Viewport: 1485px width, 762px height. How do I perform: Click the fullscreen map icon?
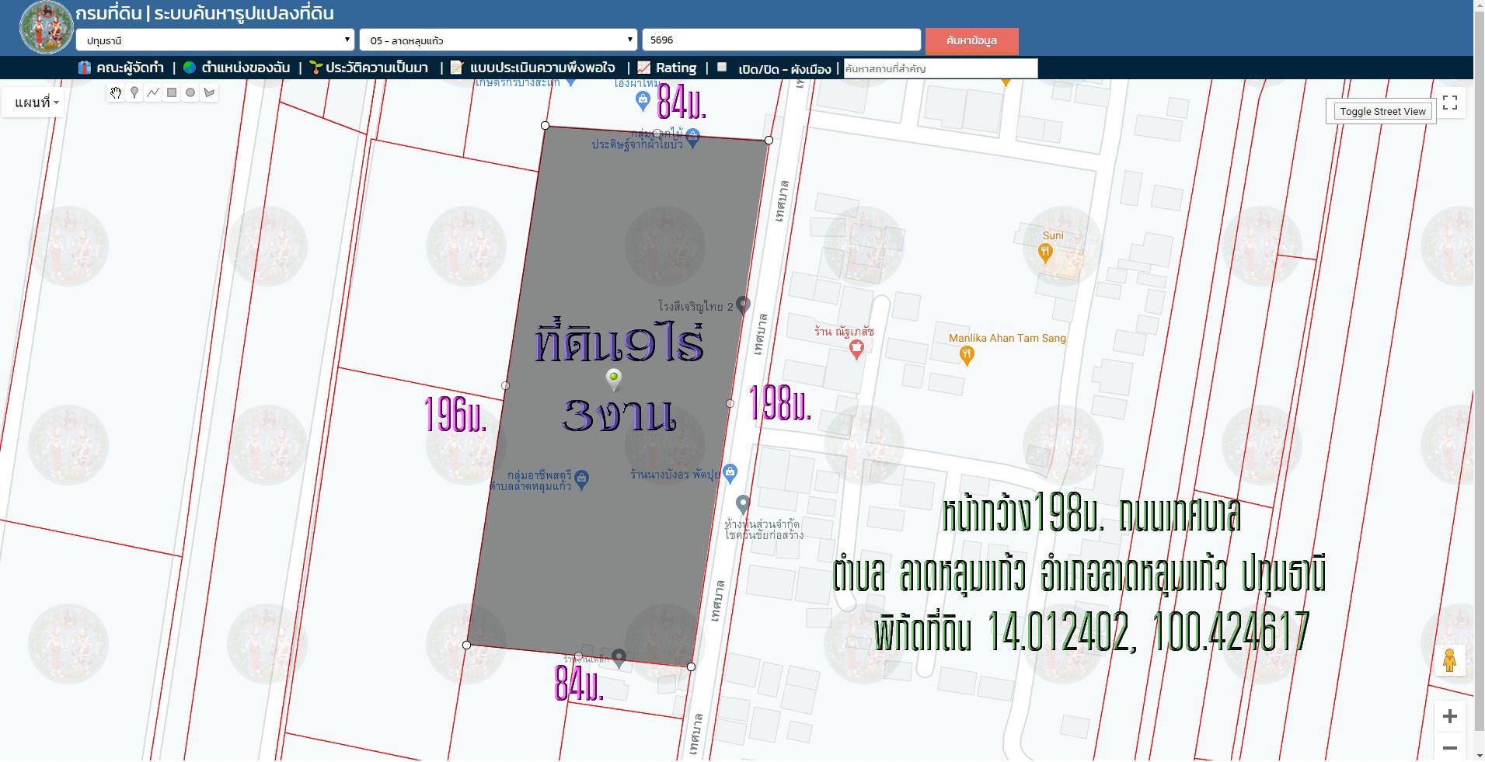(1450, 103)
